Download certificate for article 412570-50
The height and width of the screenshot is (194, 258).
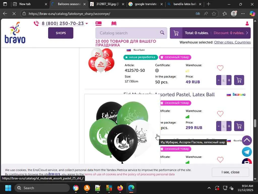pos(157,70)
